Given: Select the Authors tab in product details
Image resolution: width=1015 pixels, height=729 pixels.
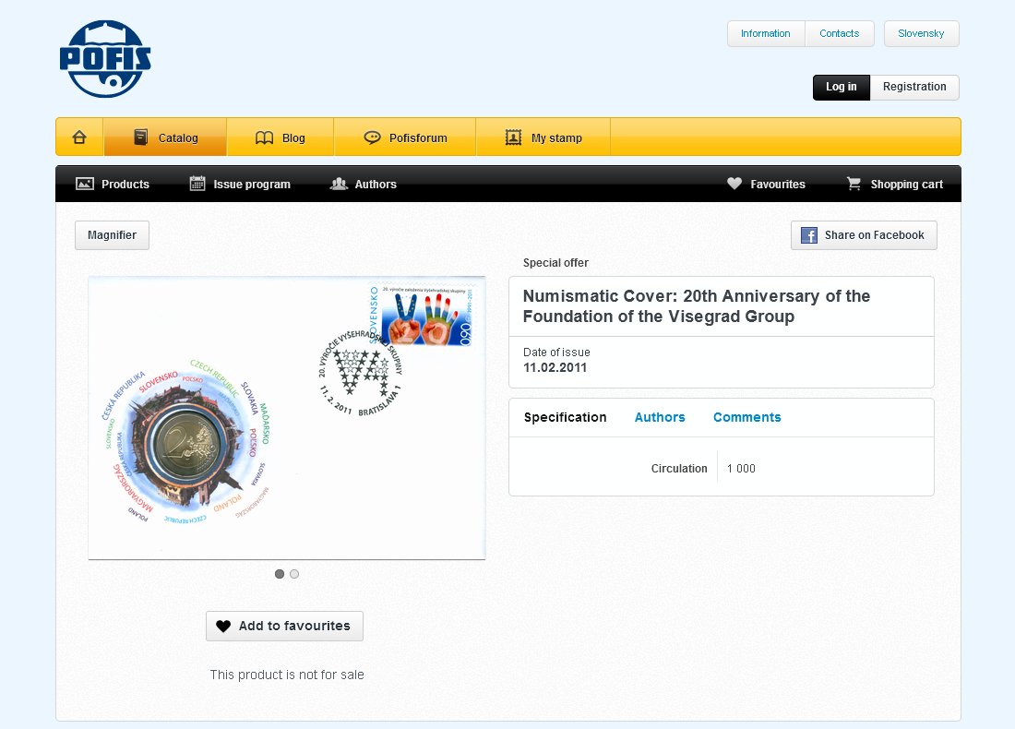Looking at the screenshot, I should (x=660, y=418).
